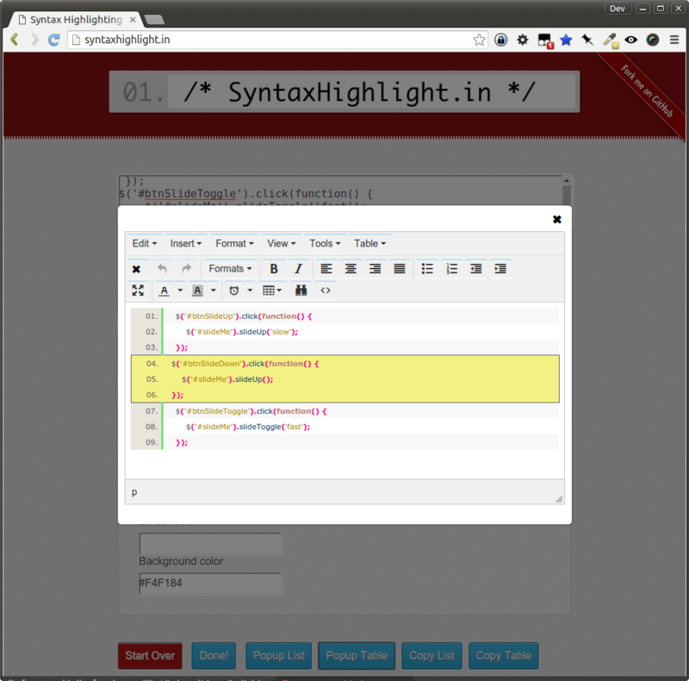
Task: Click code line 08 with slideToggle('fast')
Action: click(345, 427)
